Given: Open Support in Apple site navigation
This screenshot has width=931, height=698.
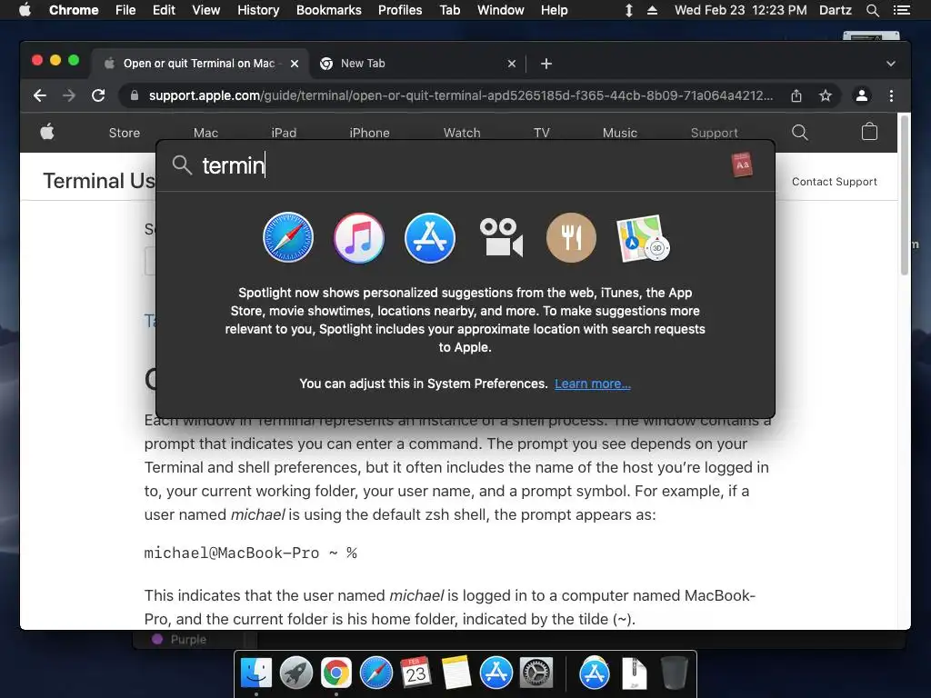Looking at the screenshot, I should [715, 133].
